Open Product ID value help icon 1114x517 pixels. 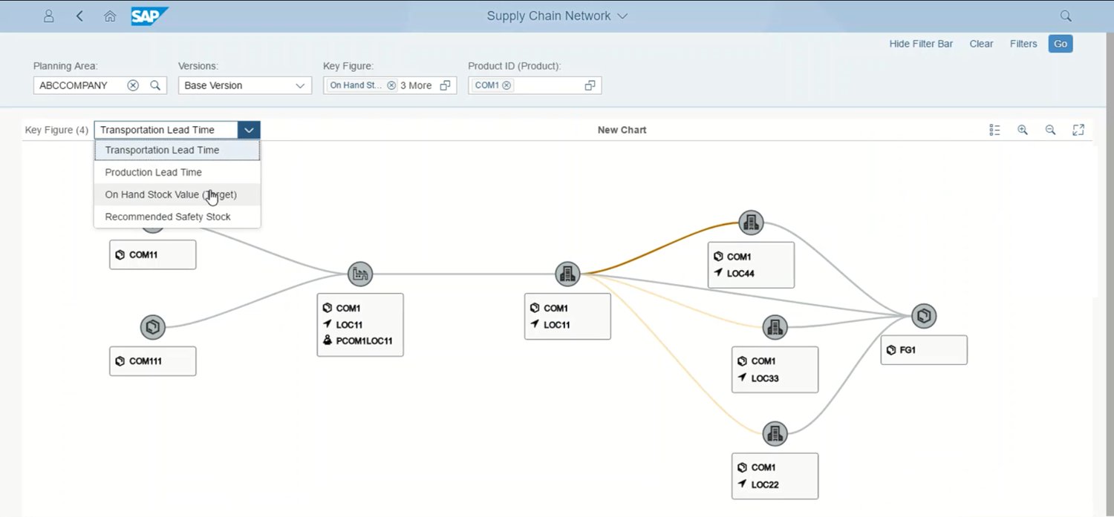click(590, 85)
